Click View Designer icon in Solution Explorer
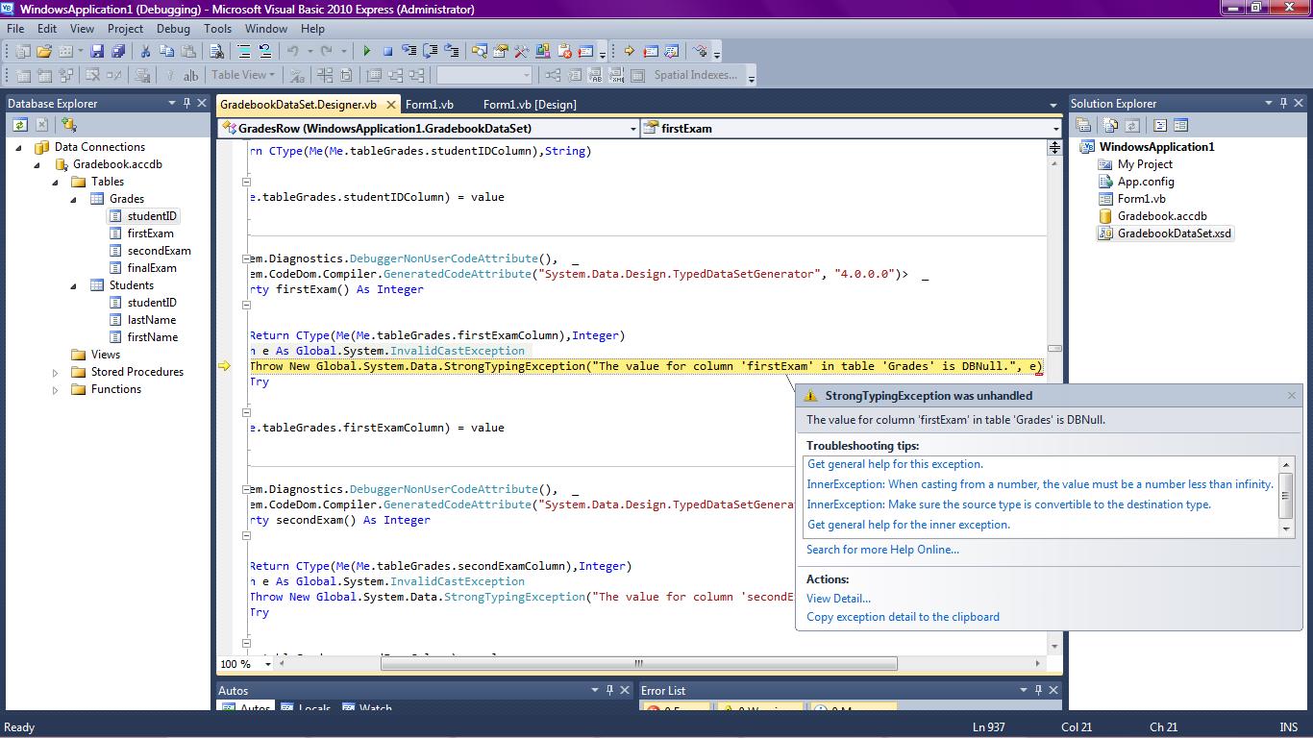 (x=1181, y=125)
